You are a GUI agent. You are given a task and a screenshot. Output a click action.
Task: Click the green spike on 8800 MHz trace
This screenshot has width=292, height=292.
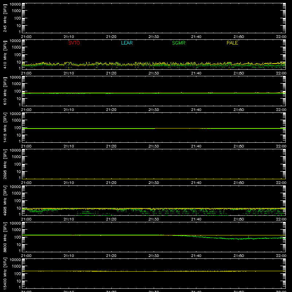click(x=249, y=237)
